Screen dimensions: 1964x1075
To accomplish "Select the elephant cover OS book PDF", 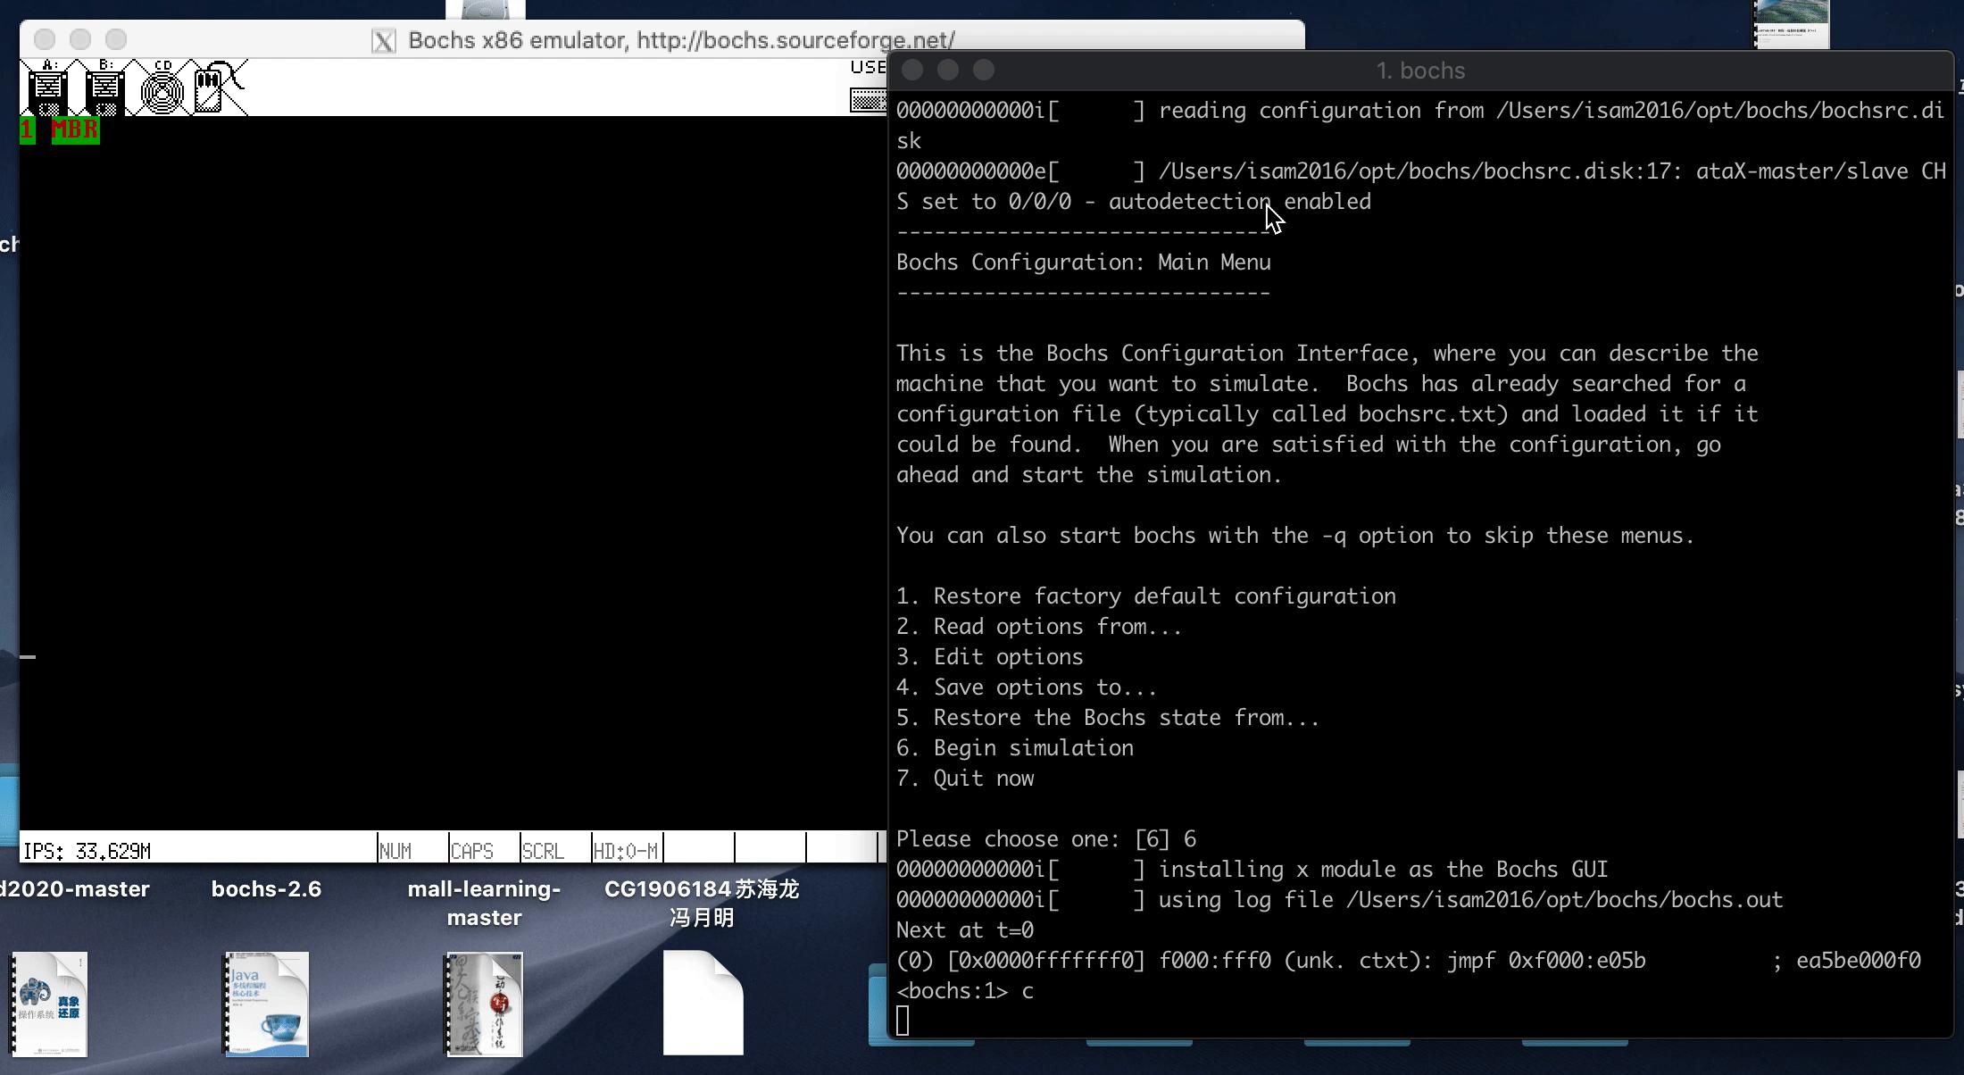I will [50, 1004].
